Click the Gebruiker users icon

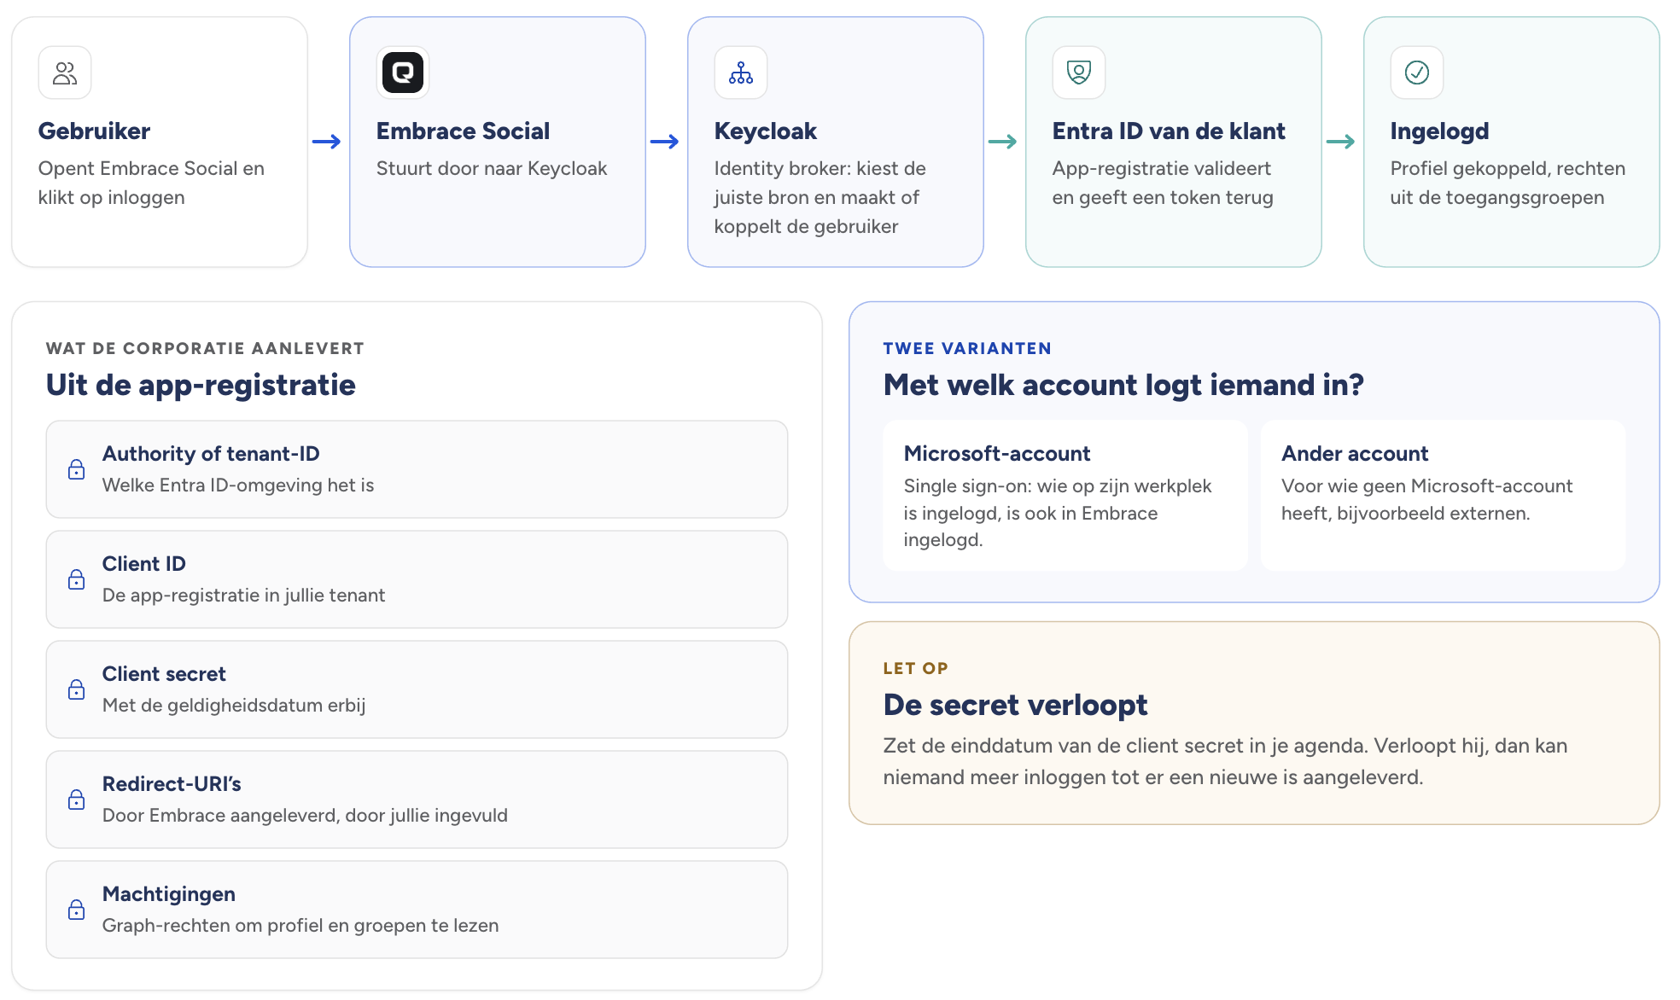(x=65, y=73)
